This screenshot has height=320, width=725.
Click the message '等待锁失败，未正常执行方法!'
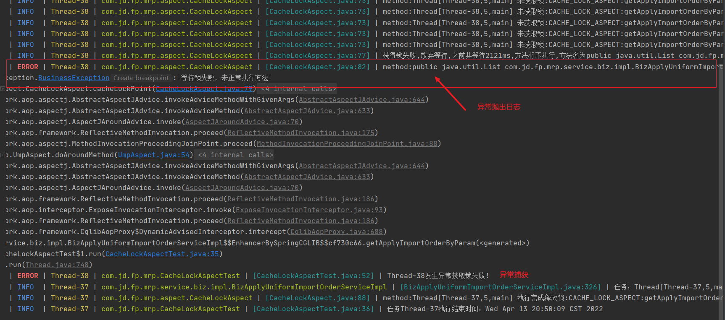(x=226, y=78)
